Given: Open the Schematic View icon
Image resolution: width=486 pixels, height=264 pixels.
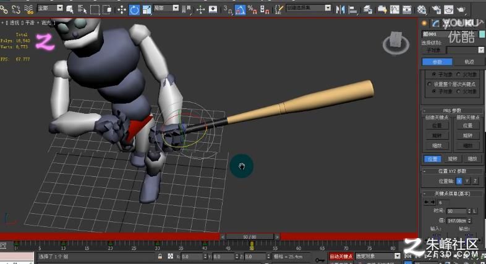Looking at the screenshot, I should tap(407, 10).
